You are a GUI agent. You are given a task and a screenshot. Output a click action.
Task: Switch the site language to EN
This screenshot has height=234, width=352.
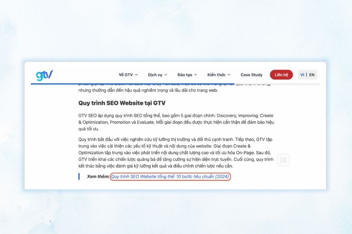(311, 74)
